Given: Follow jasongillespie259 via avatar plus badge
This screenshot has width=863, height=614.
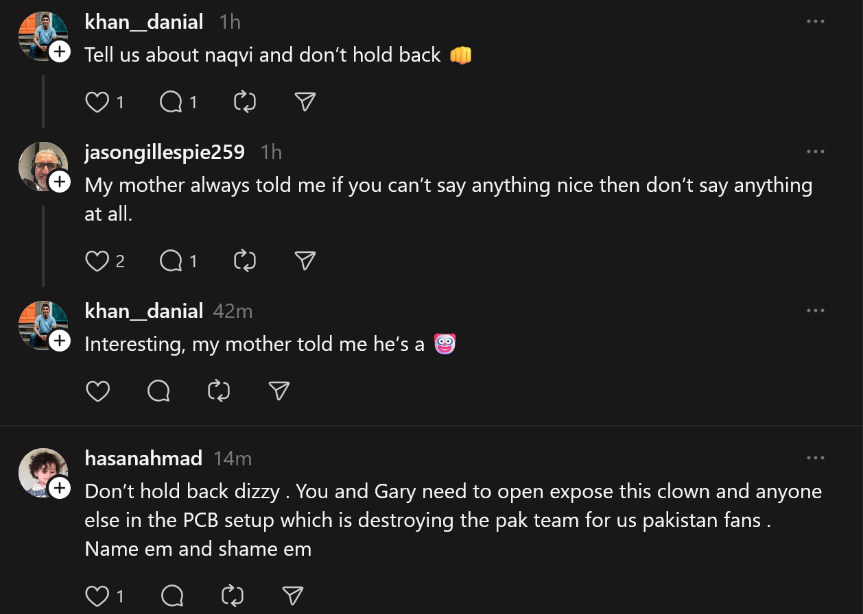Looking at the screenshot, I should 60,182.
